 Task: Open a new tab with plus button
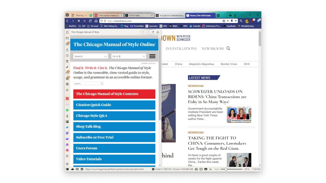point(218,16)
